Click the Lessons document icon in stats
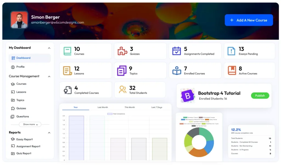The image size is (281, 165). 68,71
